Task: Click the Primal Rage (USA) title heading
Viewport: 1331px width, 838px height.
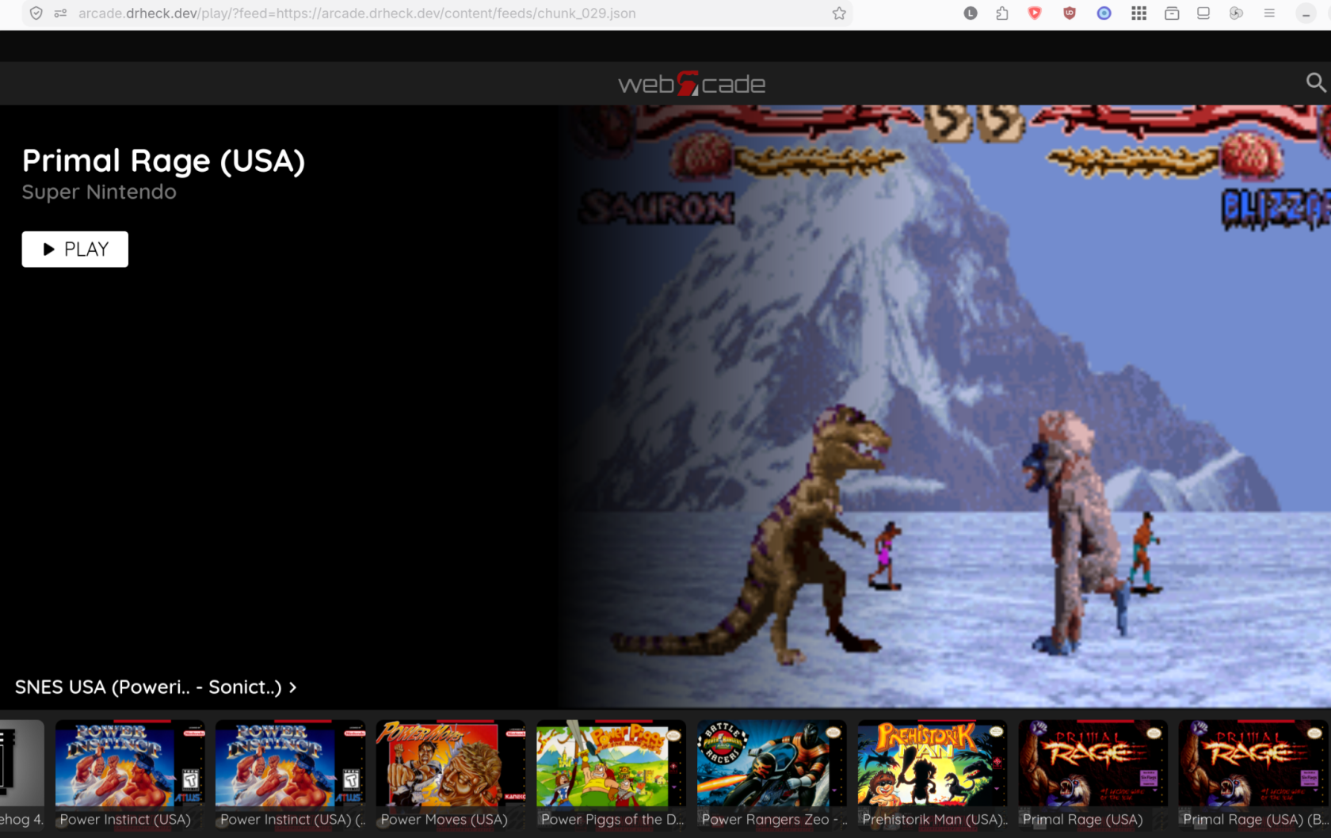Action: pyautogui.click(x=163, y=162)
